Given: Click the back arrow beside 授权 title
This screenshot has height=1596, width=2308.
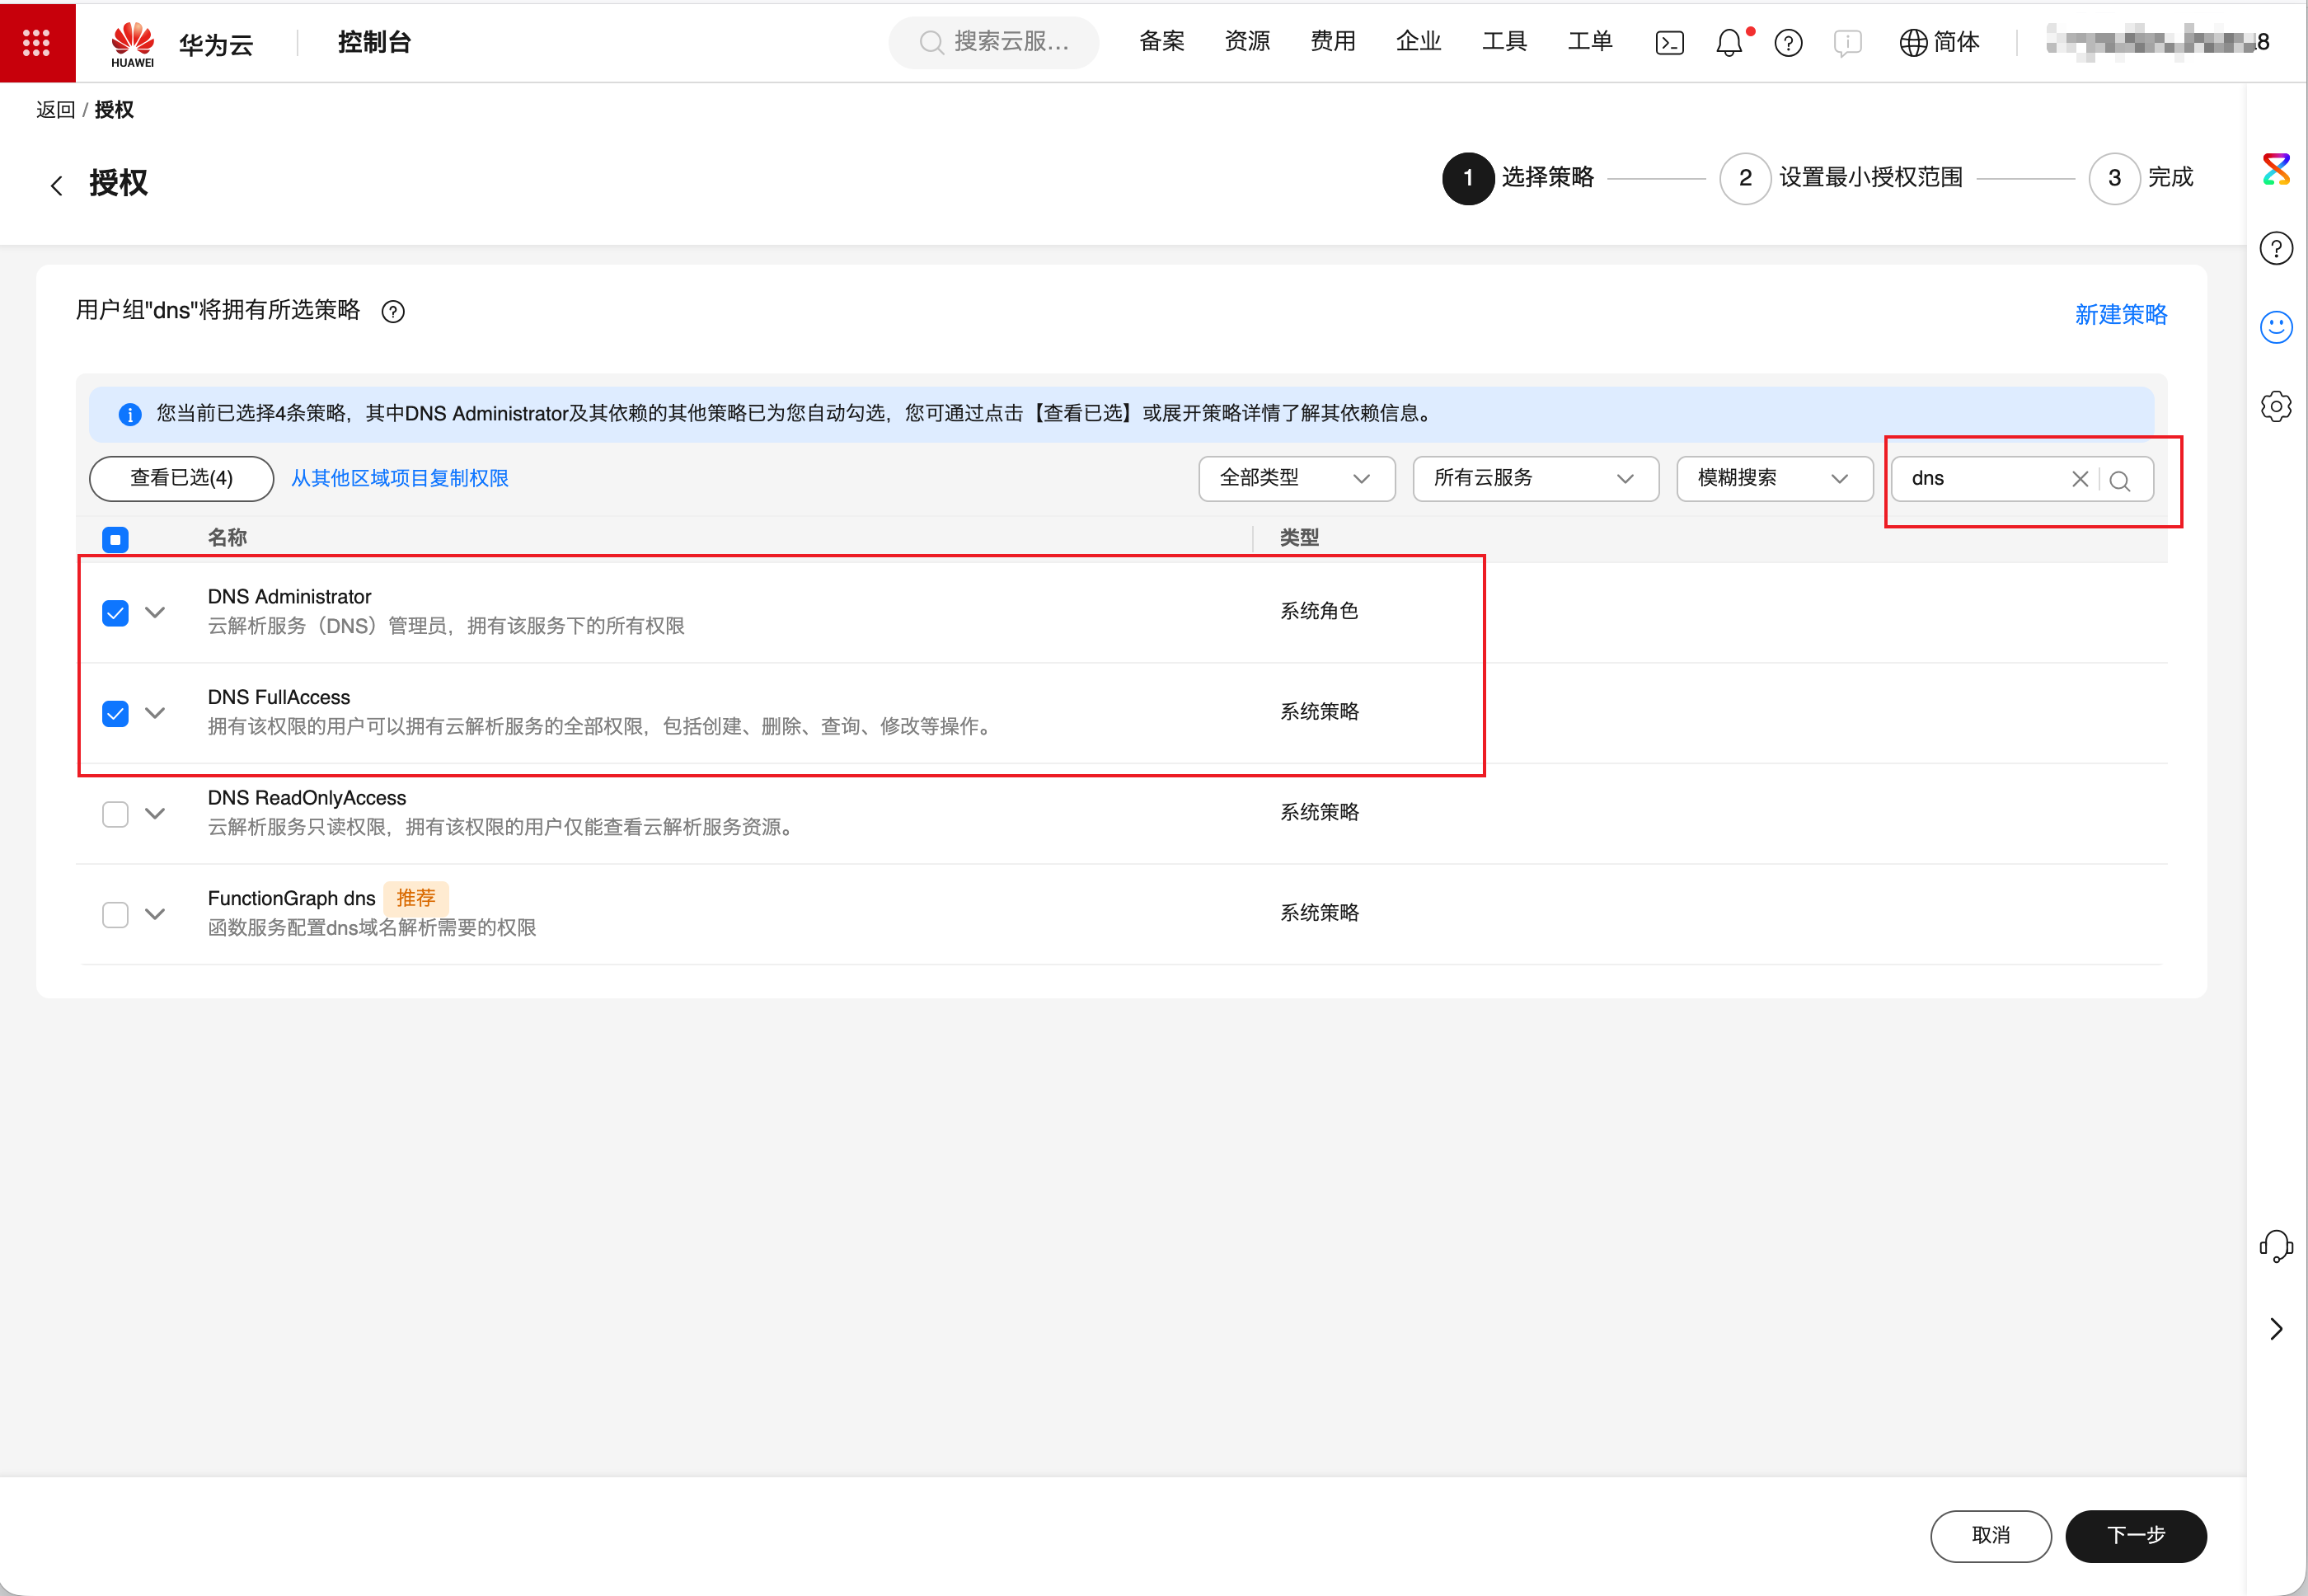Looking at the screenshot, I should [56, 185].
